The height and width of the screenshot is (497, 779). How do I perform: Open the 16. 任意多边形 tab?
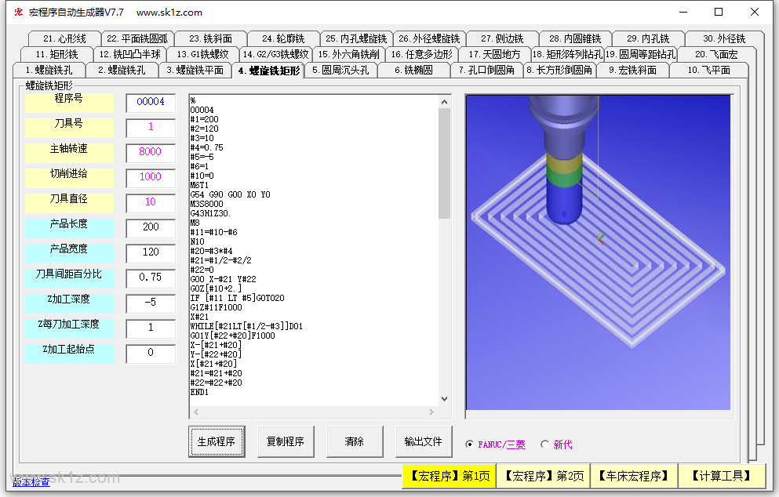pos(422,54)
